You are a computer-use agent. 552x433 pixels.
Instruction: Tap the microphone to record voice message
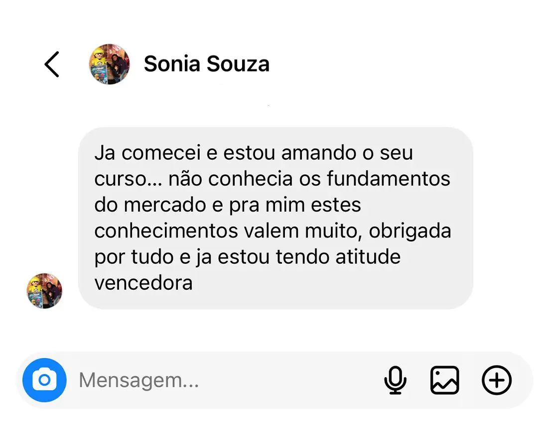395,381
